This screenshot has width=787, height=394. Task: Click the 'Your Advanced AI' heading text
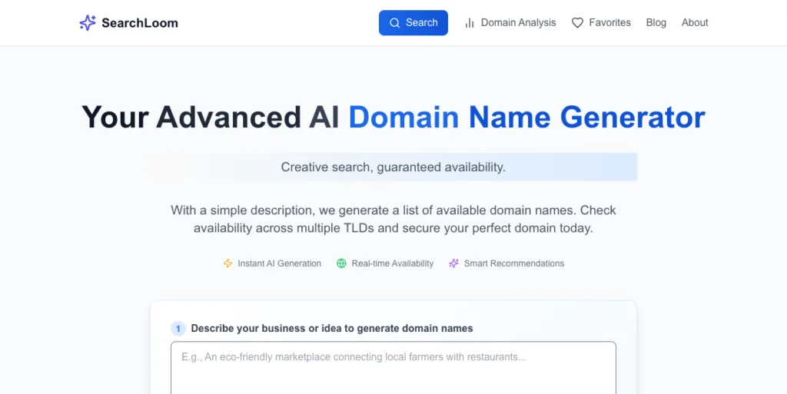tap(211, 117)
